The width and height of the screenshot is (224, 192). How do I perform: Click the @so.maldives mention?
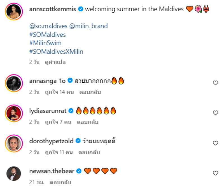coord(48,26)
